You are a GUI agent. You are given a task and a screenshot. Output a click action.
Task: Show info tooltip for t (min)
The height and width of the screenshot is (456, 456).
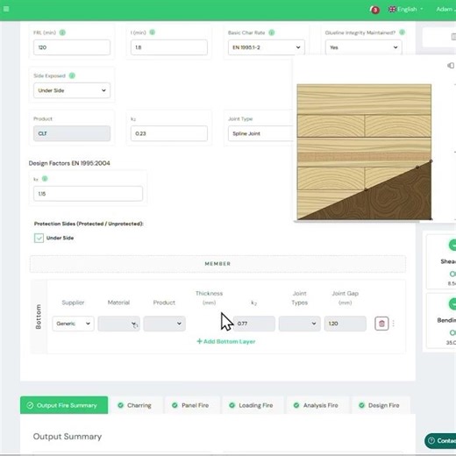[152, 32]
